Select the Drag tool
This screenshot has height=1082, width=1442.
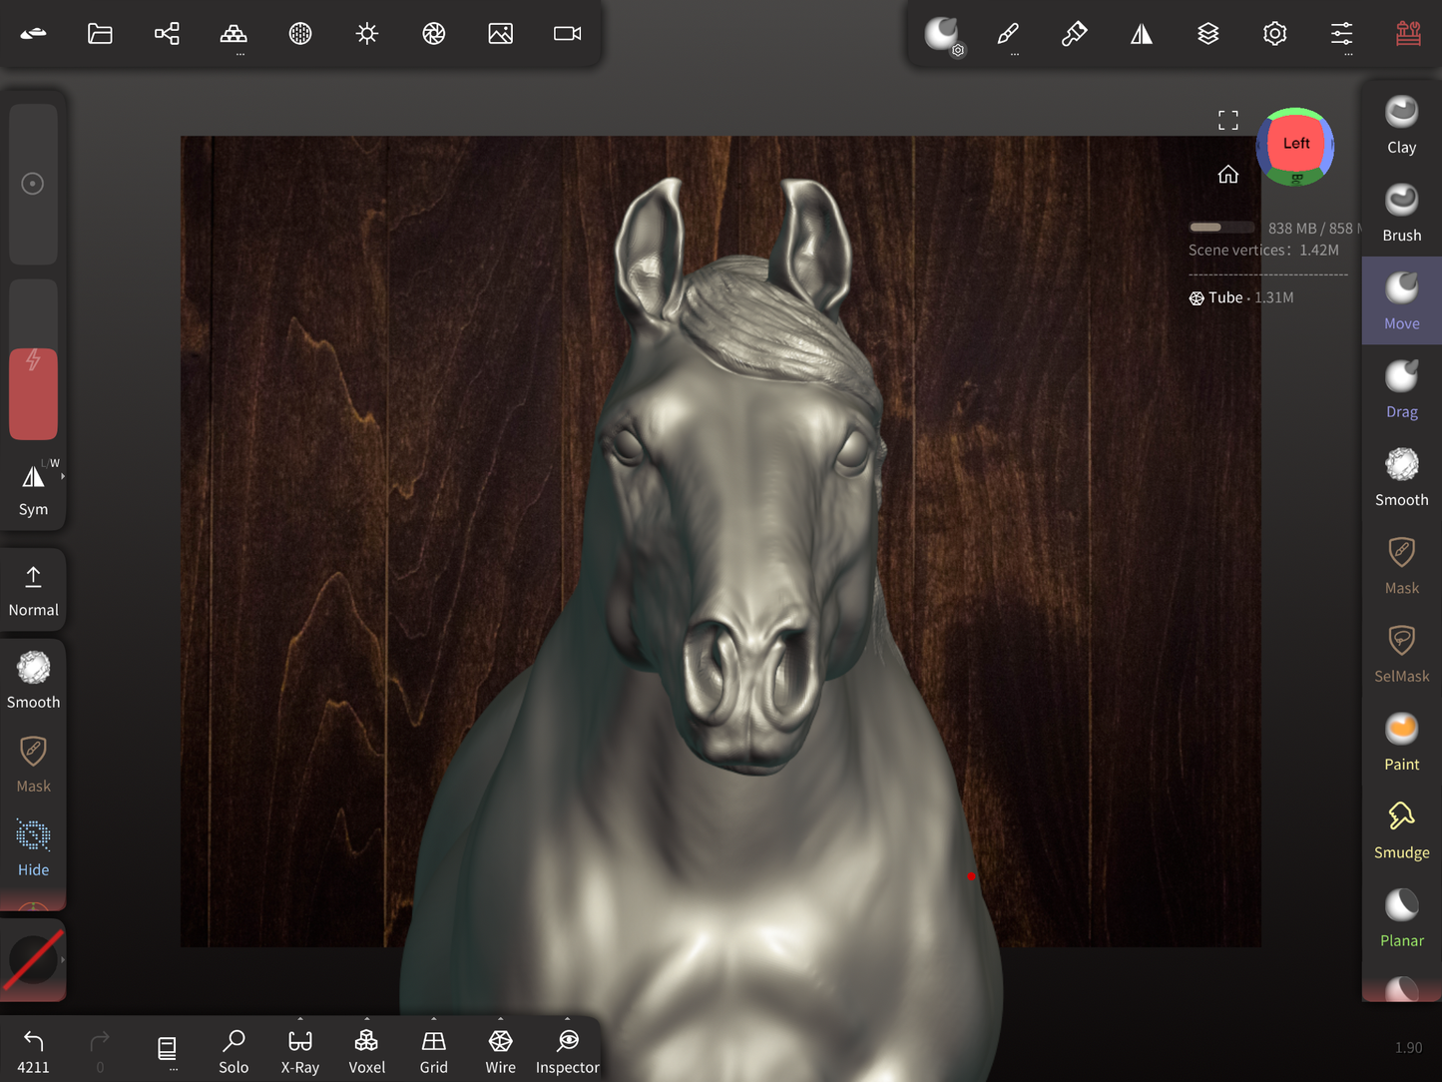click(1401, 389)
